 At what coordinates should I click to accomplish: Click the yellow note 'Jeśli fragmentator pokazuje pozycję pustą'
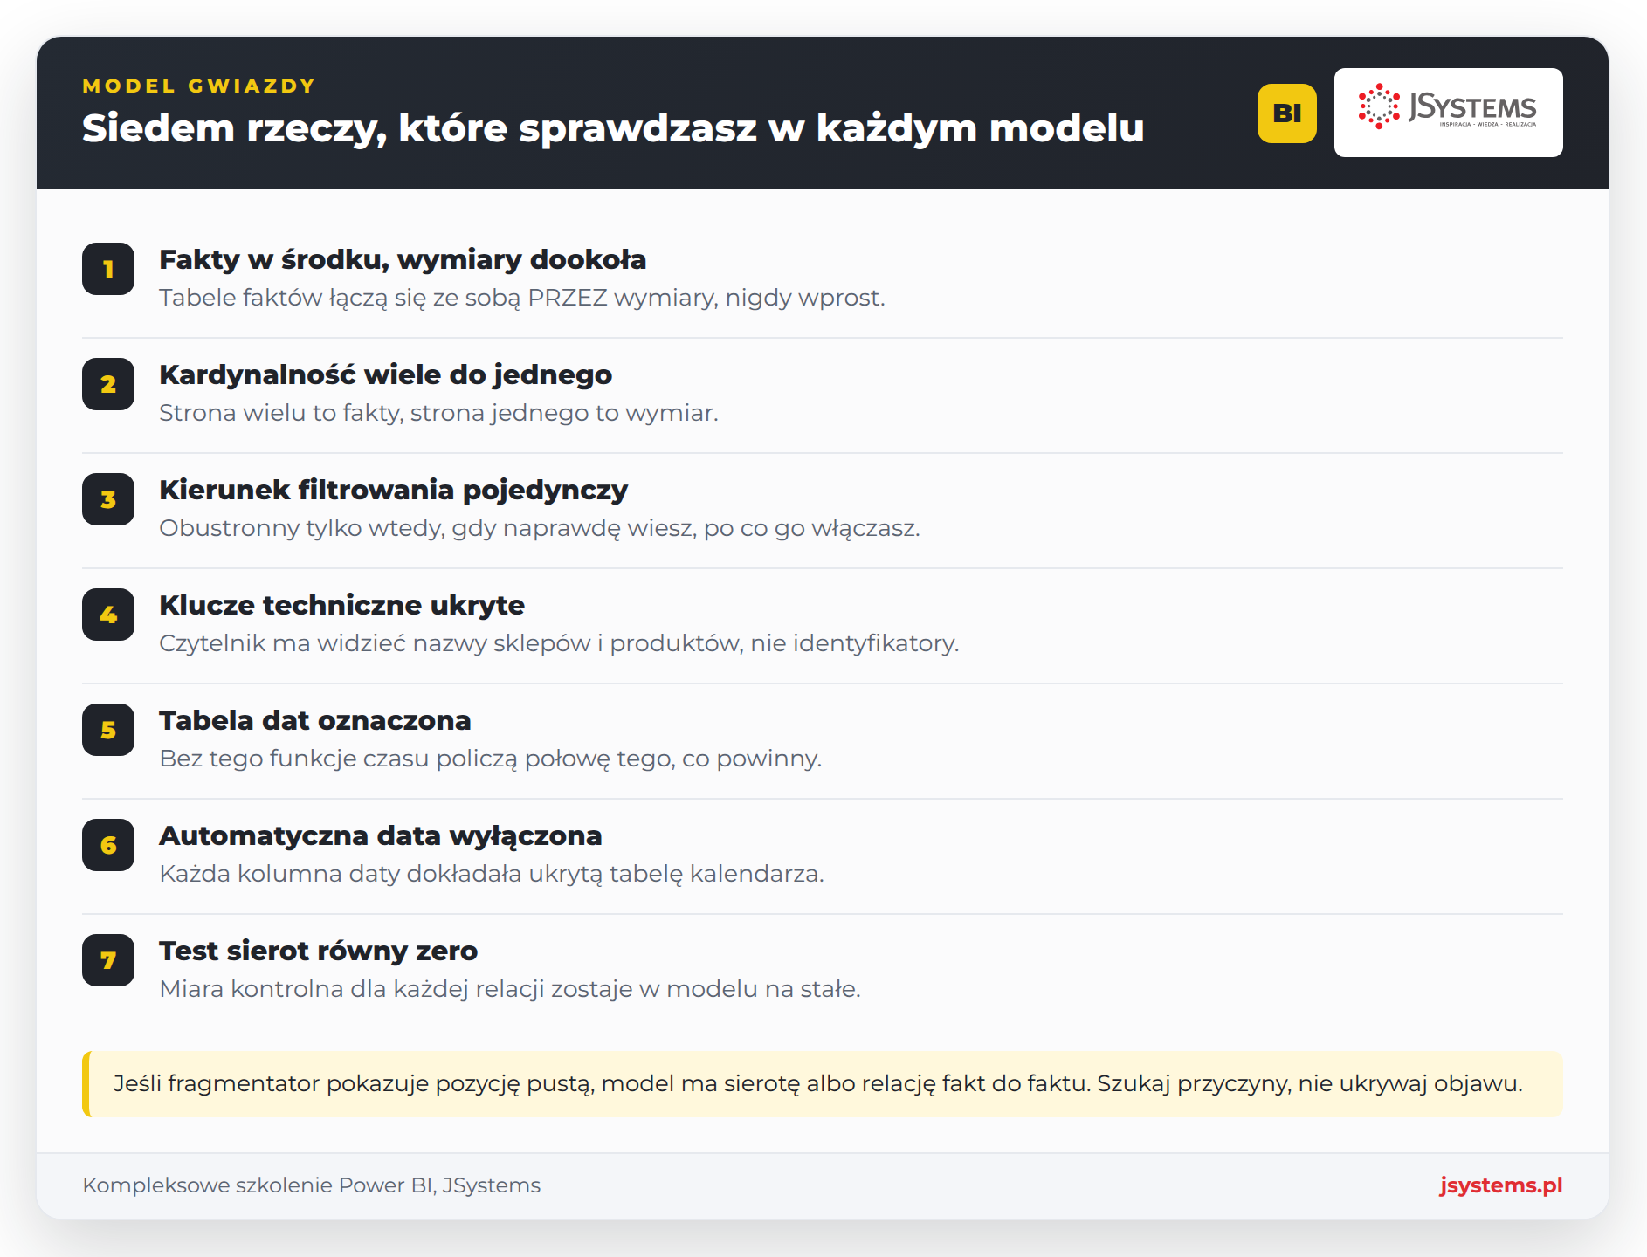(823, 1084)
